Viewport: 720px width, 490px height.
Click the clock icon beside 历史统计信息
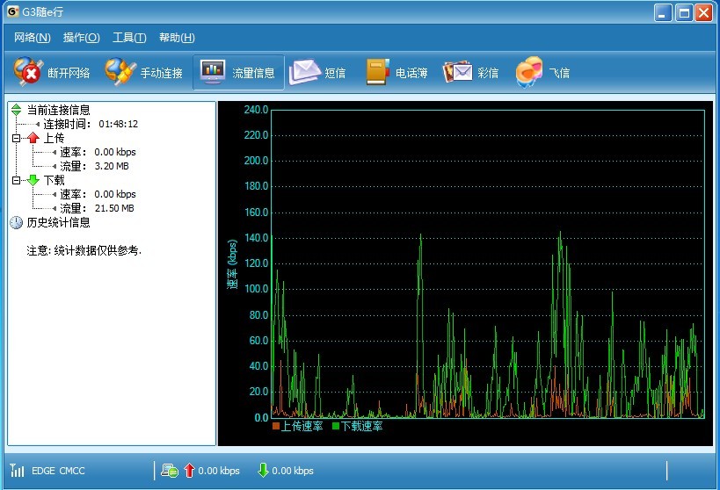coord(16,222)
